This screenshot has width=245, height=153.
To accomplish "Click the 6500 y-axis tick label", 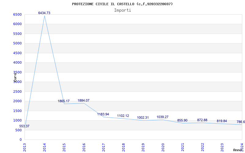I will click(x=17, y=14).
